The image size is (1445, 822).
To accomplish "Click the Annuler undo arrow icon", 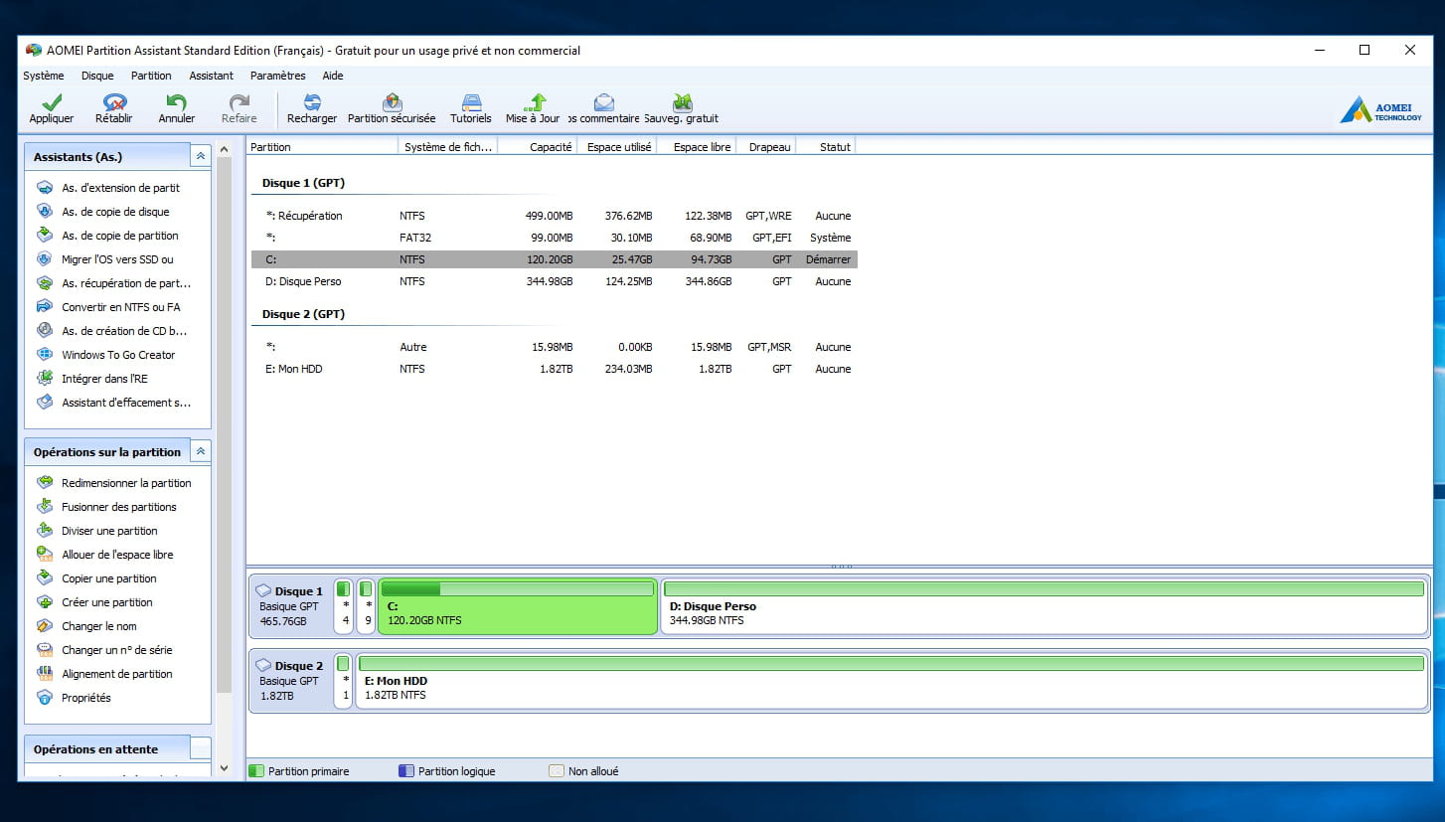I will 177,102.
